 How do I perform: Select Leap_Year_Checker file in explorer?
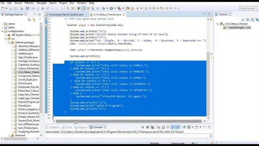29,94
